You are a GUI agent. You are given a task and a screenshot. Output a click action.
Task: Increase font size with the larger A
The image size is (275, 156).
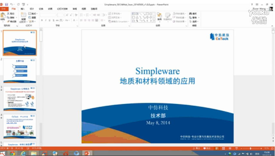(67, 15)
